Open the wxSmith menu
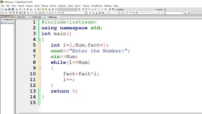 tap(62, 6)
